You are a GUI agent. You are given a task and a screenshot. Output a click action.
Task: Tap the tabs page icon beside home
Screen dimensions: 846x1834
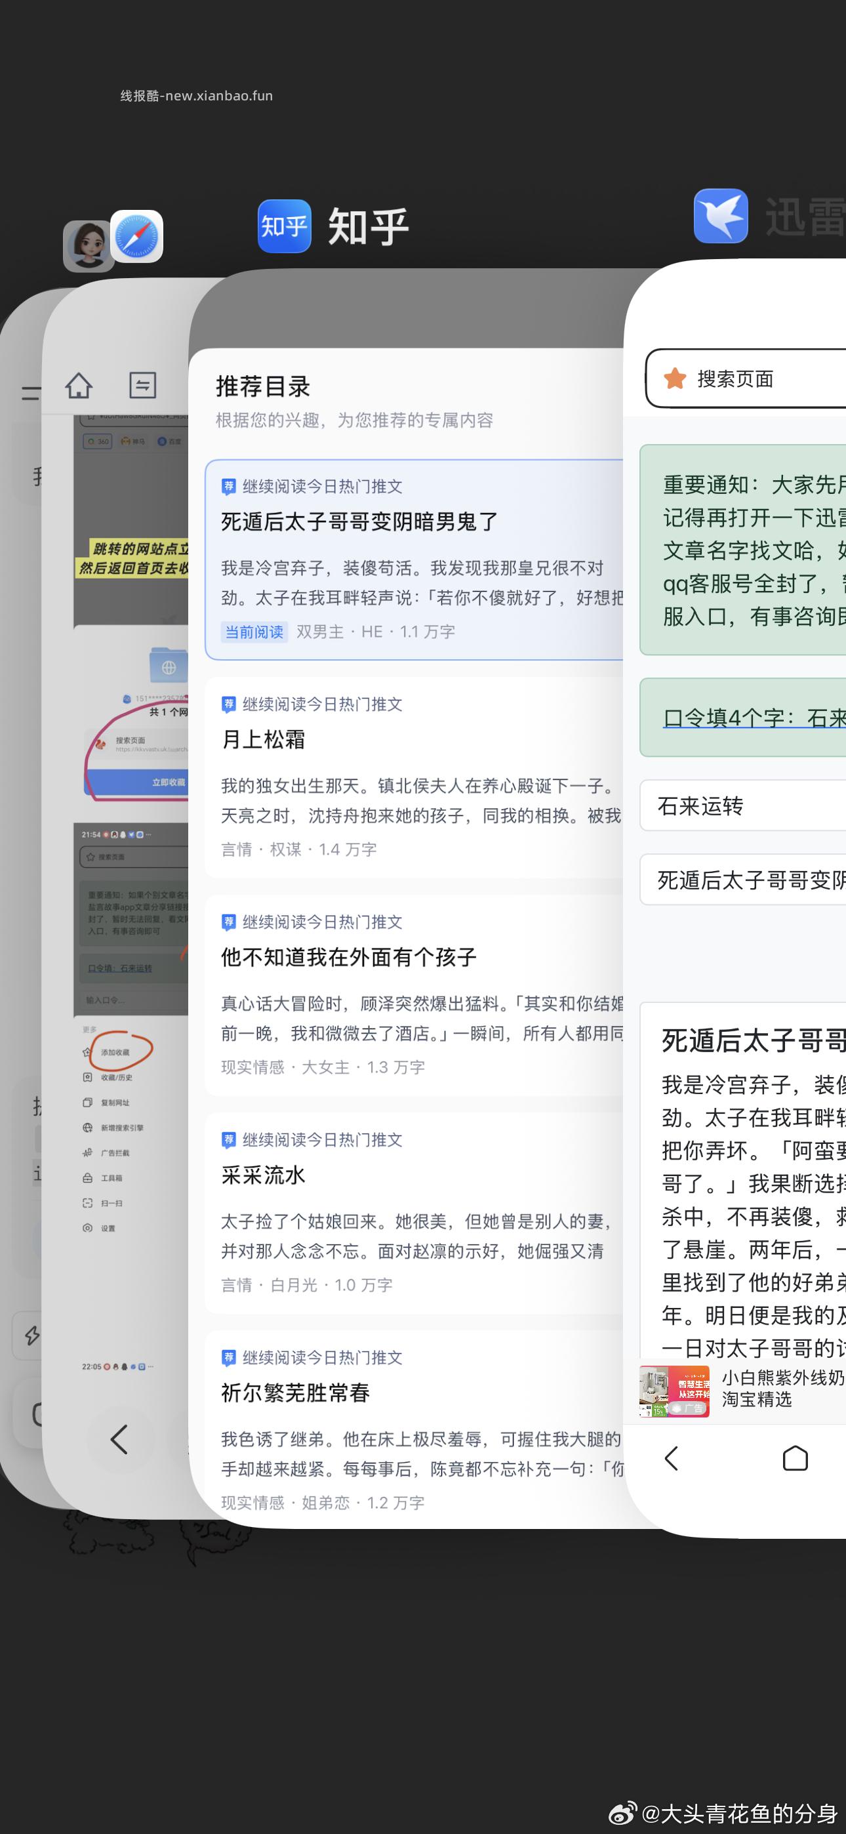142,385
